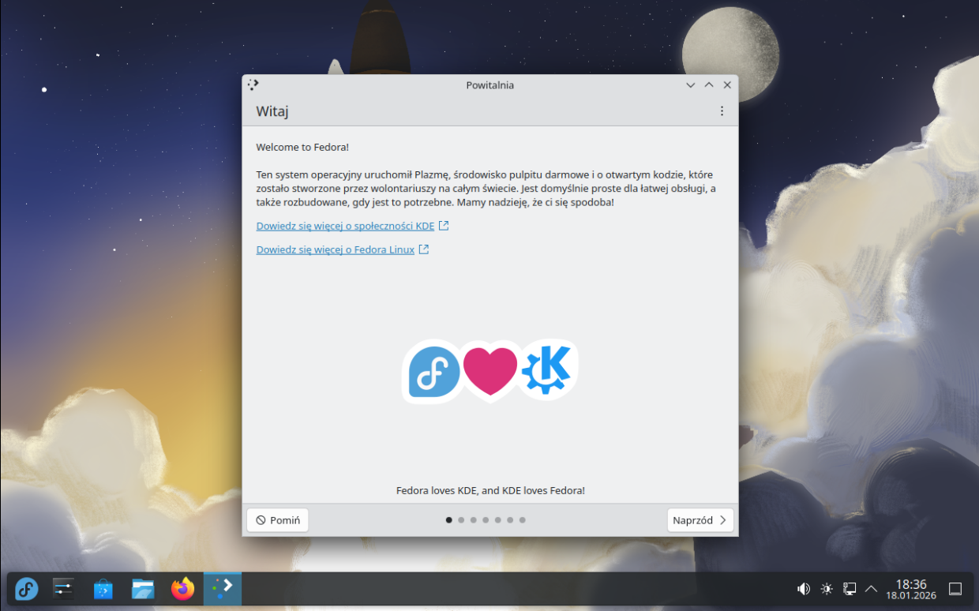
Task: Launch Firefox browser from the taskbar
Action: coord(182,589)
